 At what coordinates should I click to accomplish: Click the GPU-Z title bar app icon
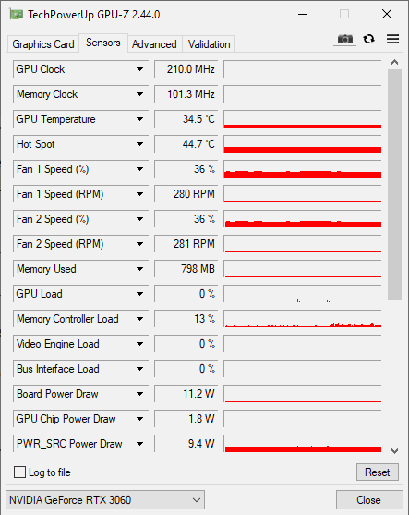click(x=16, y=15)
